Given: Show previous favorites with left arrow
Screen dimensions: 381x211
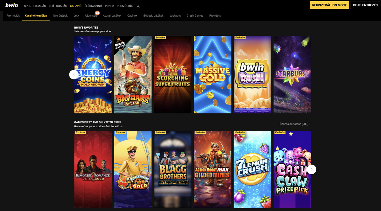Looking at the screenshot, I should click(74, 74).
